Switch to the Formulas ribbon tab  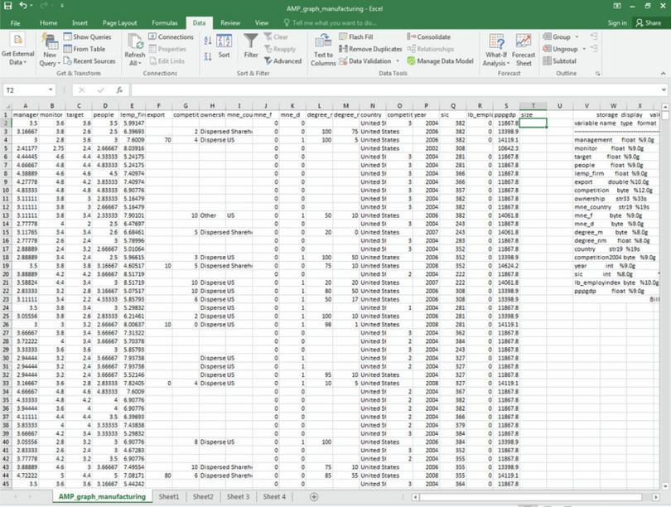point(164,23)
